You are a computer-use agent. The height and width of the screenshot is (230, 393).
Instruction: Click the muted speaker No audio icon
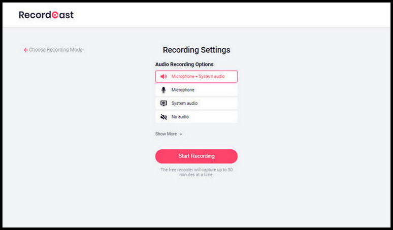pos(163,117)
